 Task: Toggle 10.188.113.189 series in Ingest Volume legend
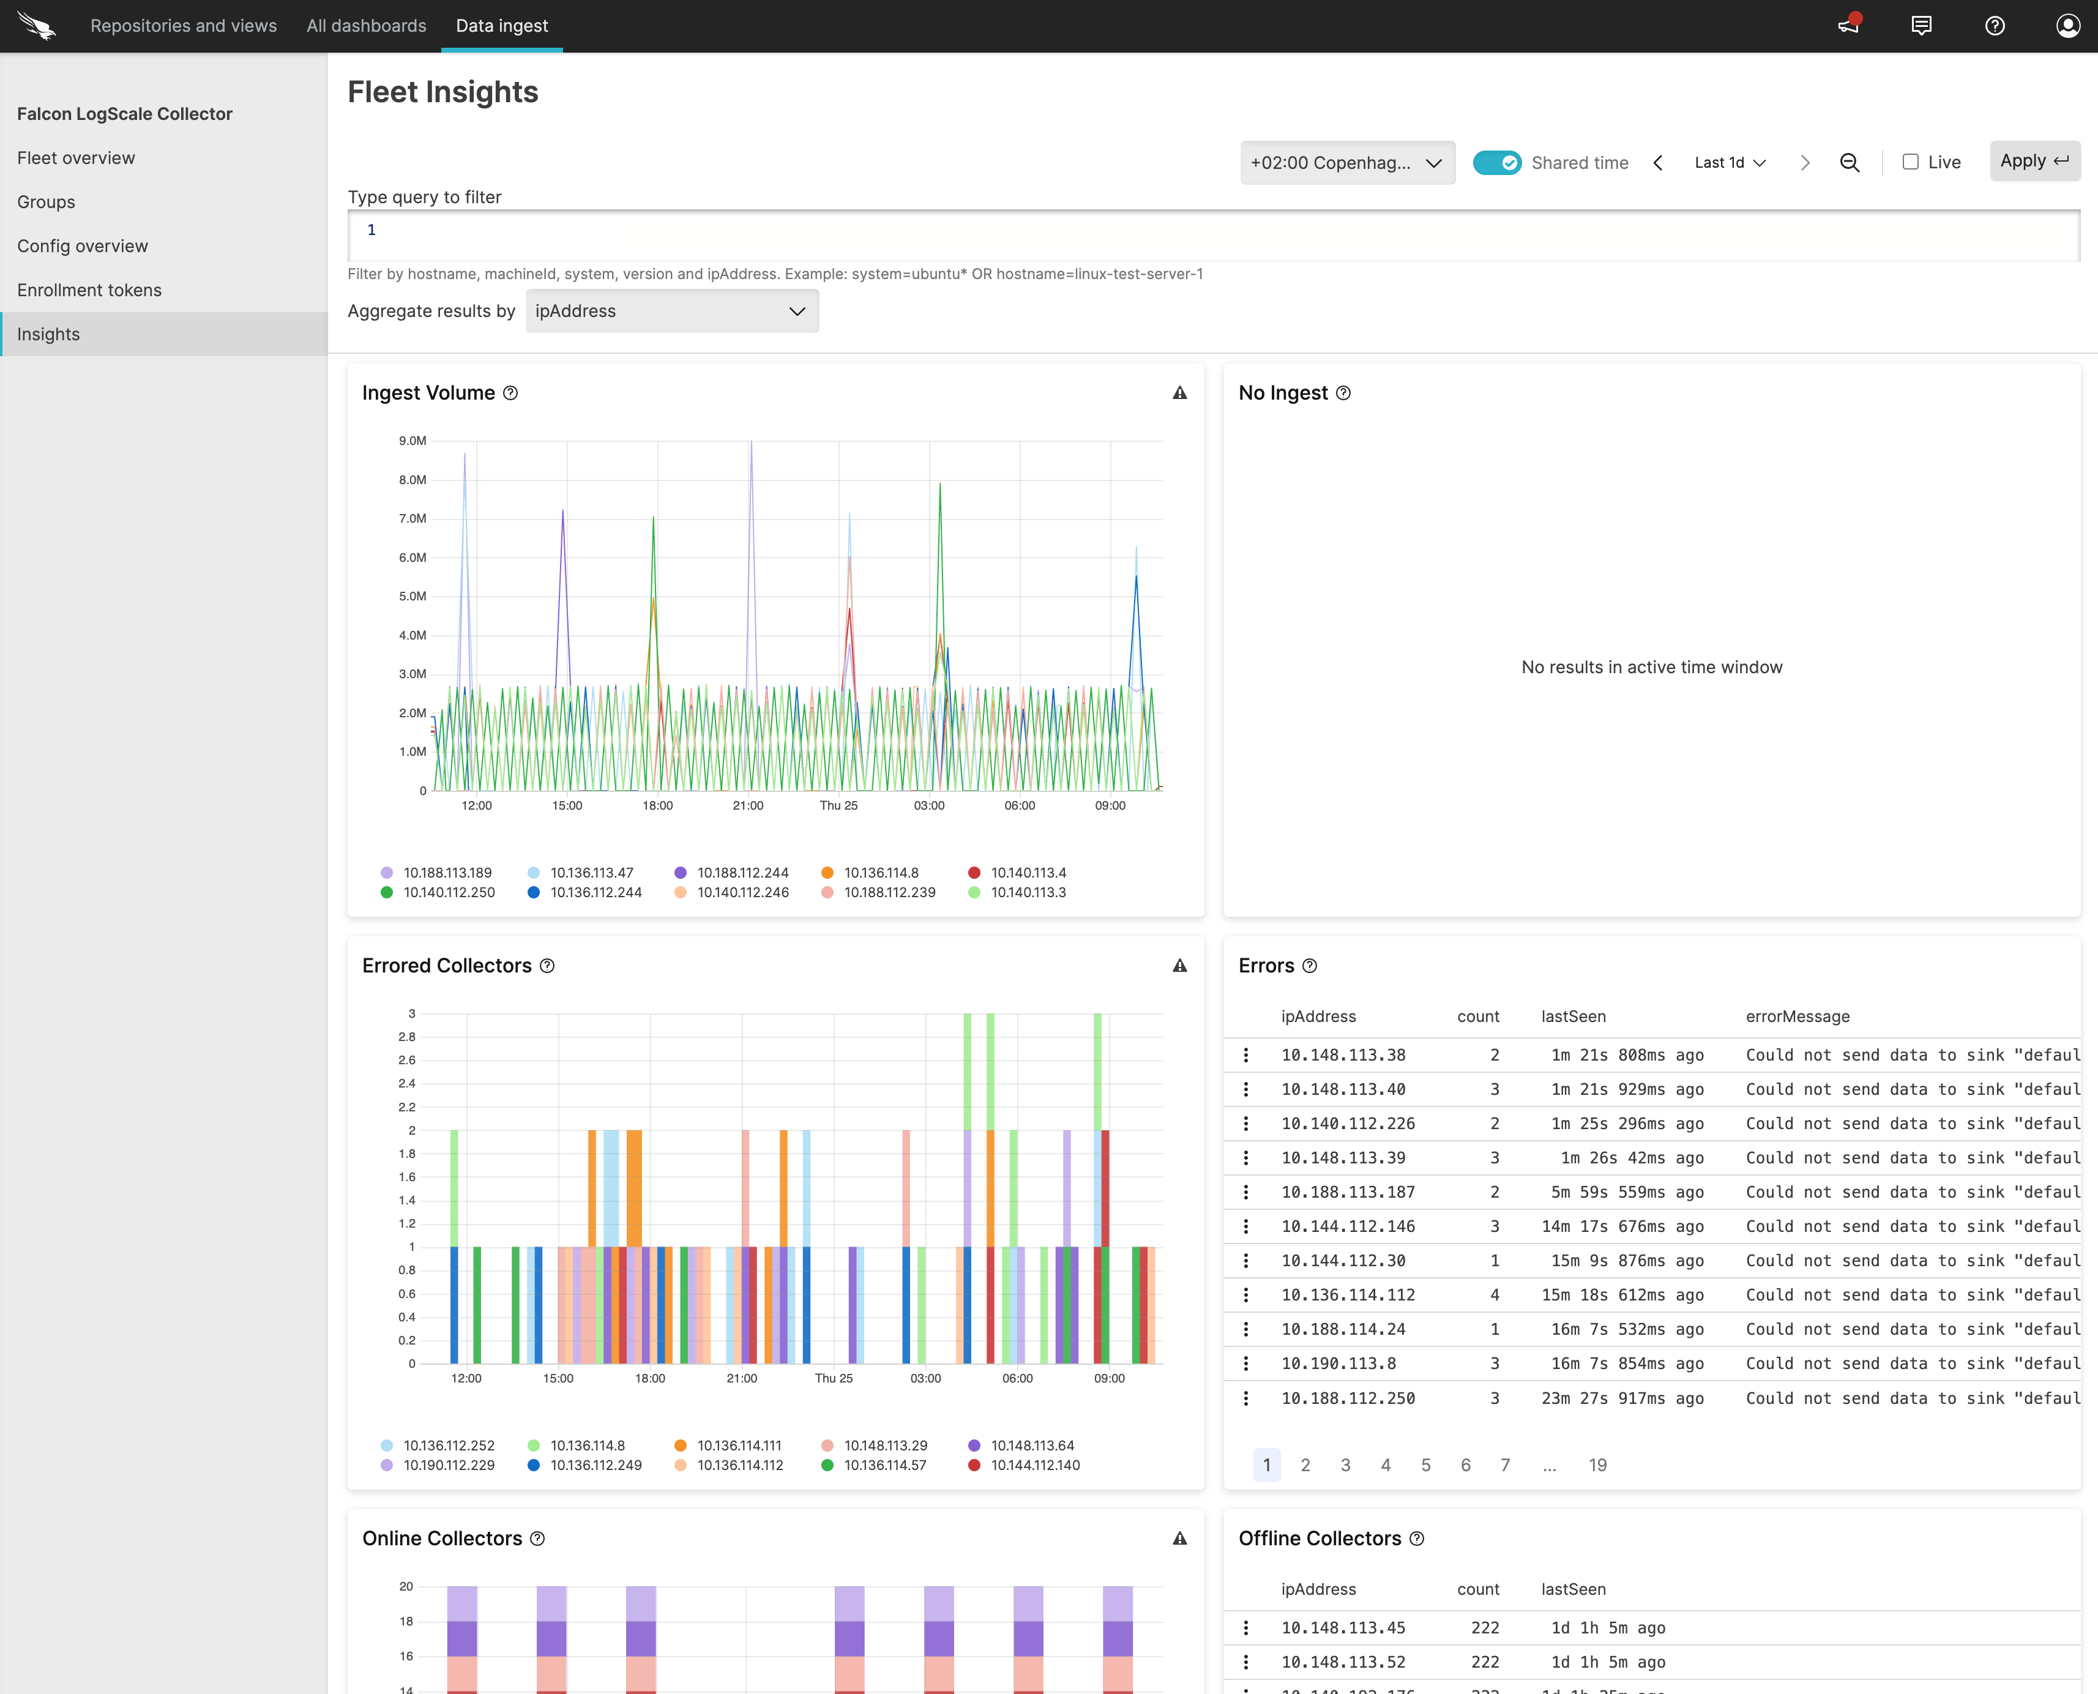448,872
